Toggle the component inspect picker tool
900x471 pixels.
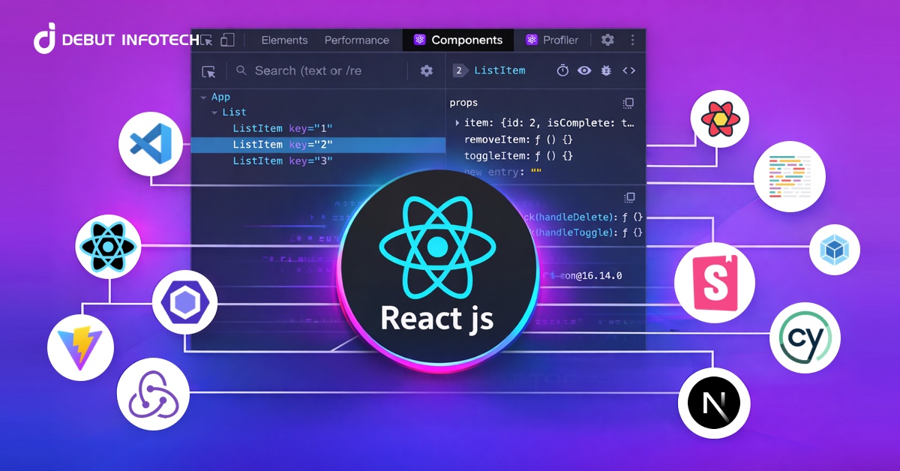point(209,70)
